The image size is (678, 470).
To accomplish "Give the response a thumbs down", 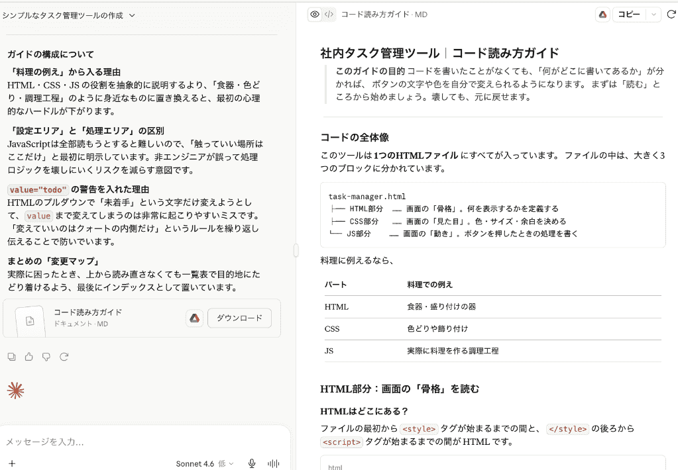I will (46, 357).
